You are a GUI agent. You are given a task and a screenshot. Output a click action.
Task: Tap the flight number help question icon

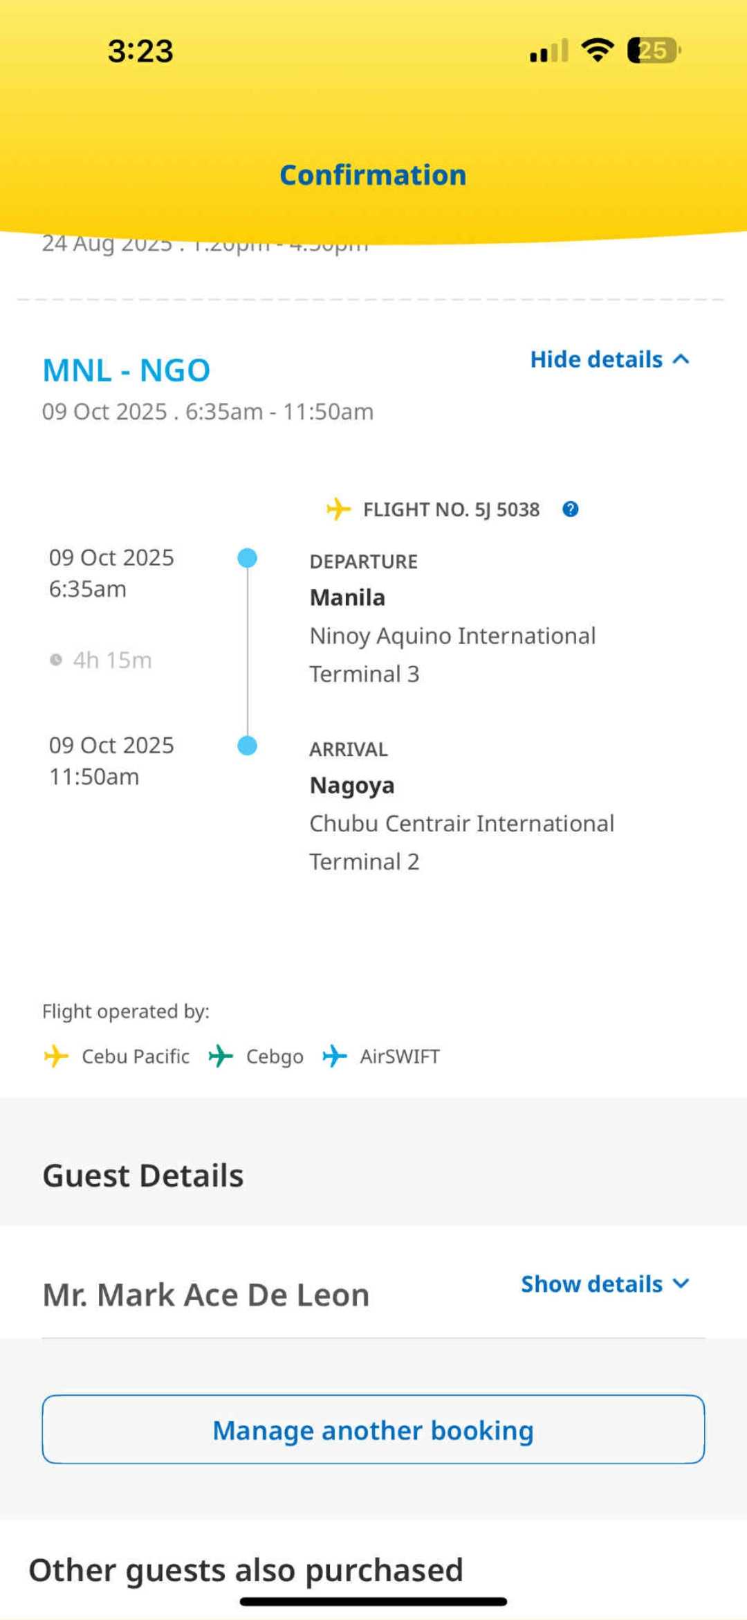pyautogui.click(x=571, y=510)
